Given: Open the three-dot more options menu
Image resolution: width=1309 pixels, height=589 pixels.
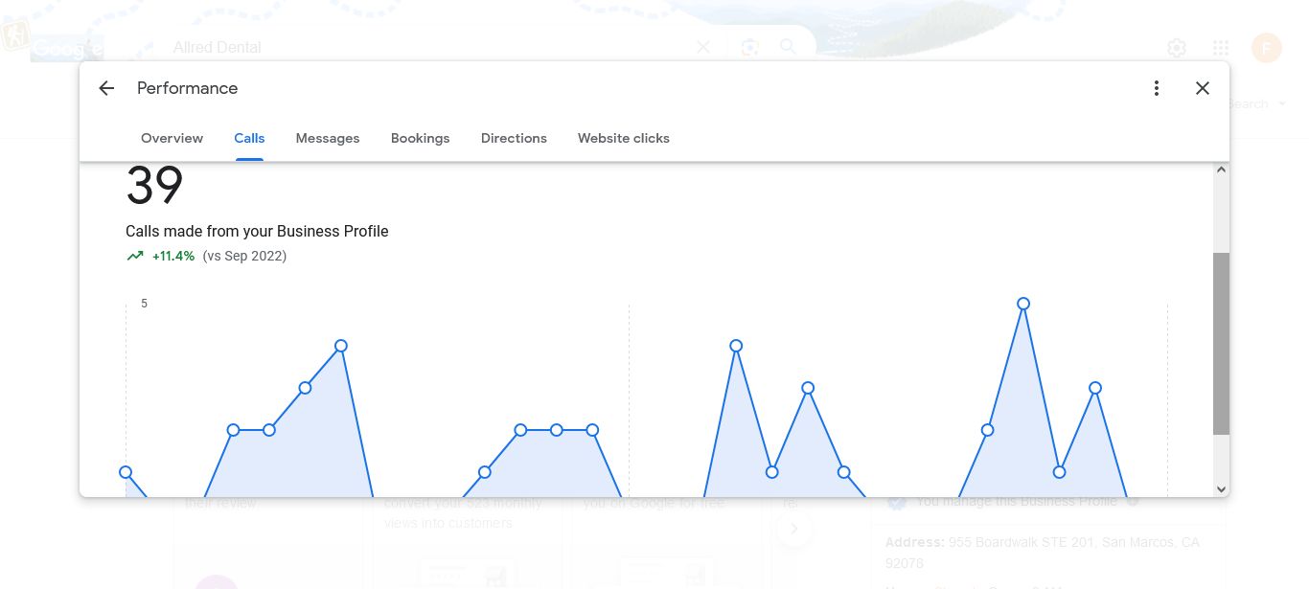Looking at the screenshot, I should [x=1157, y=88].
